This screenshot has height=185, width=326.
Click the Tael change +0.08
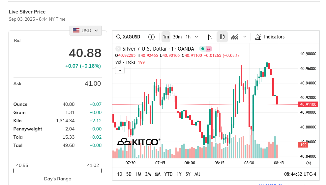pos(96,146)
